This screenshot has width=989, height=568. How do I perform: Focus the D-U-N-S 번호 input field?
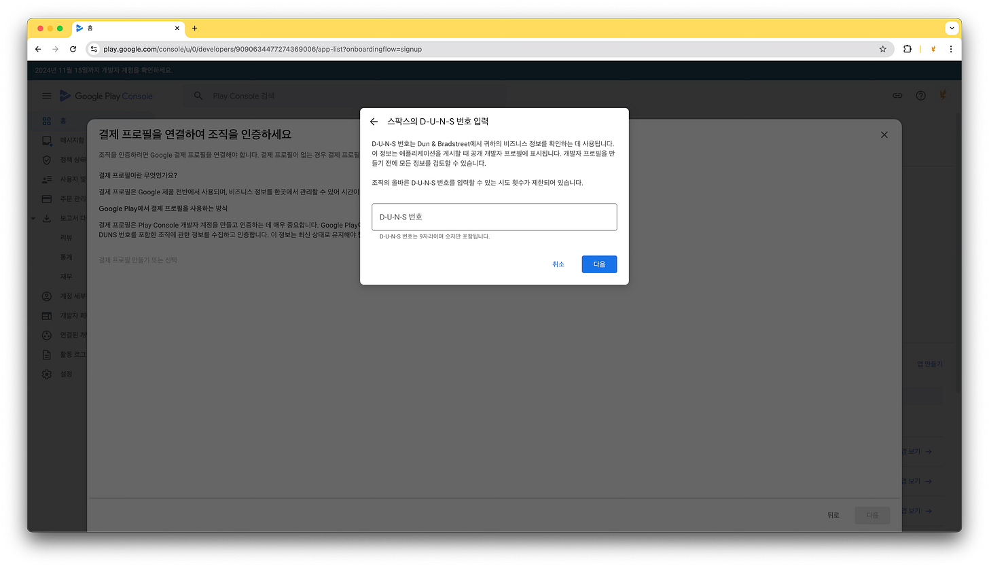tap(494, 217)
